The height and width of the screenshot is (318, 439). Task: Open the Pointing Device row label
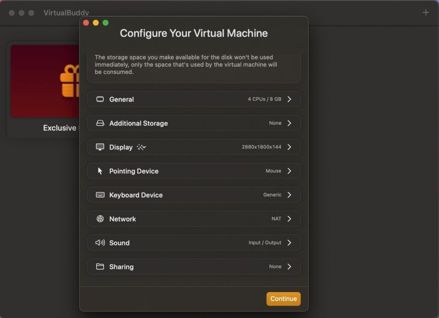134,171
